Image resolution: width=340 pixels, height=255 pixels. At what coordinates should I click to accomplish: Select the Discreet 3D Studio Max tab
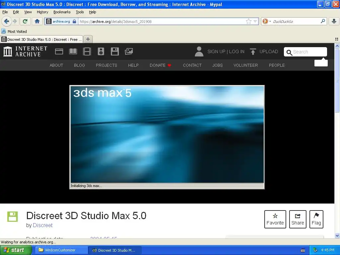coord(42,40)
